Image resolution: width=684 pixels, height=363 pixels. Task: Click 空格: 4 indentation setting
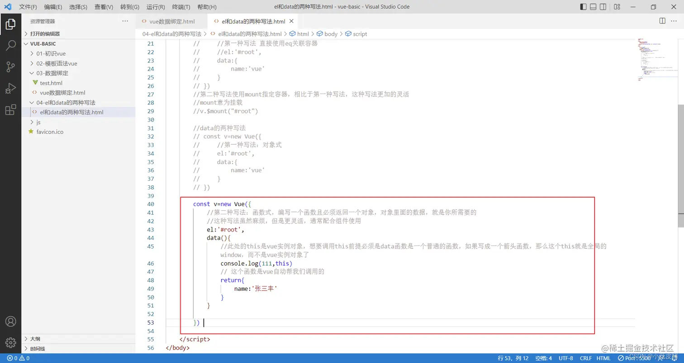543,358
